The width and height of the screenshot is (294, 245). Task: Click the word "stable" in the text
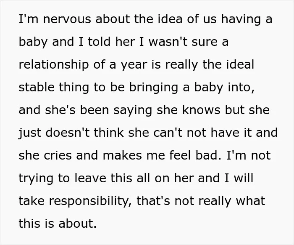pos(37,87)
